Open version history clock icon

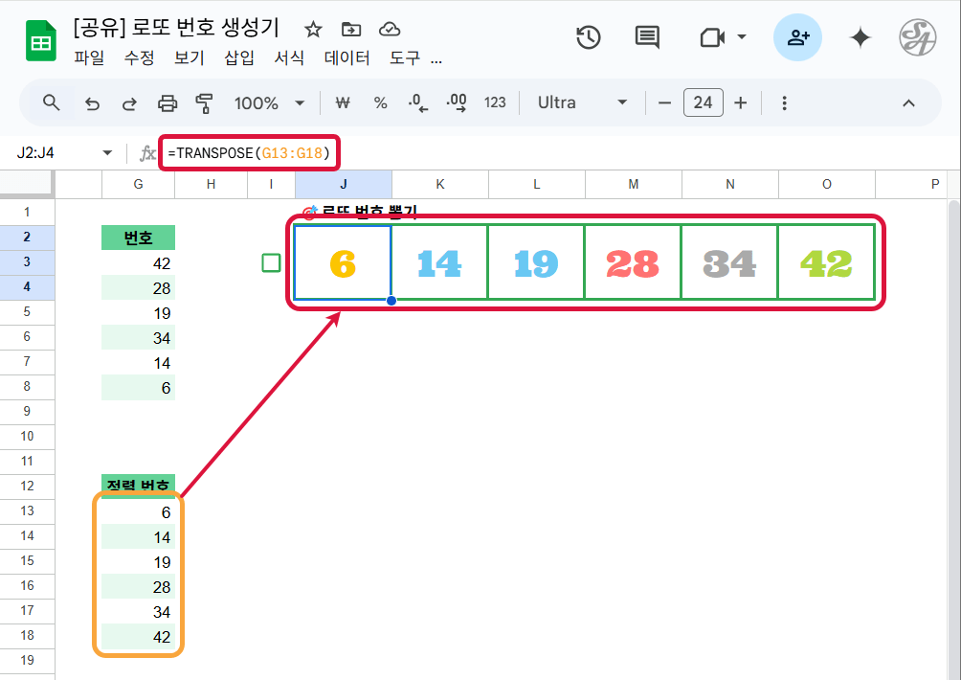588,37
